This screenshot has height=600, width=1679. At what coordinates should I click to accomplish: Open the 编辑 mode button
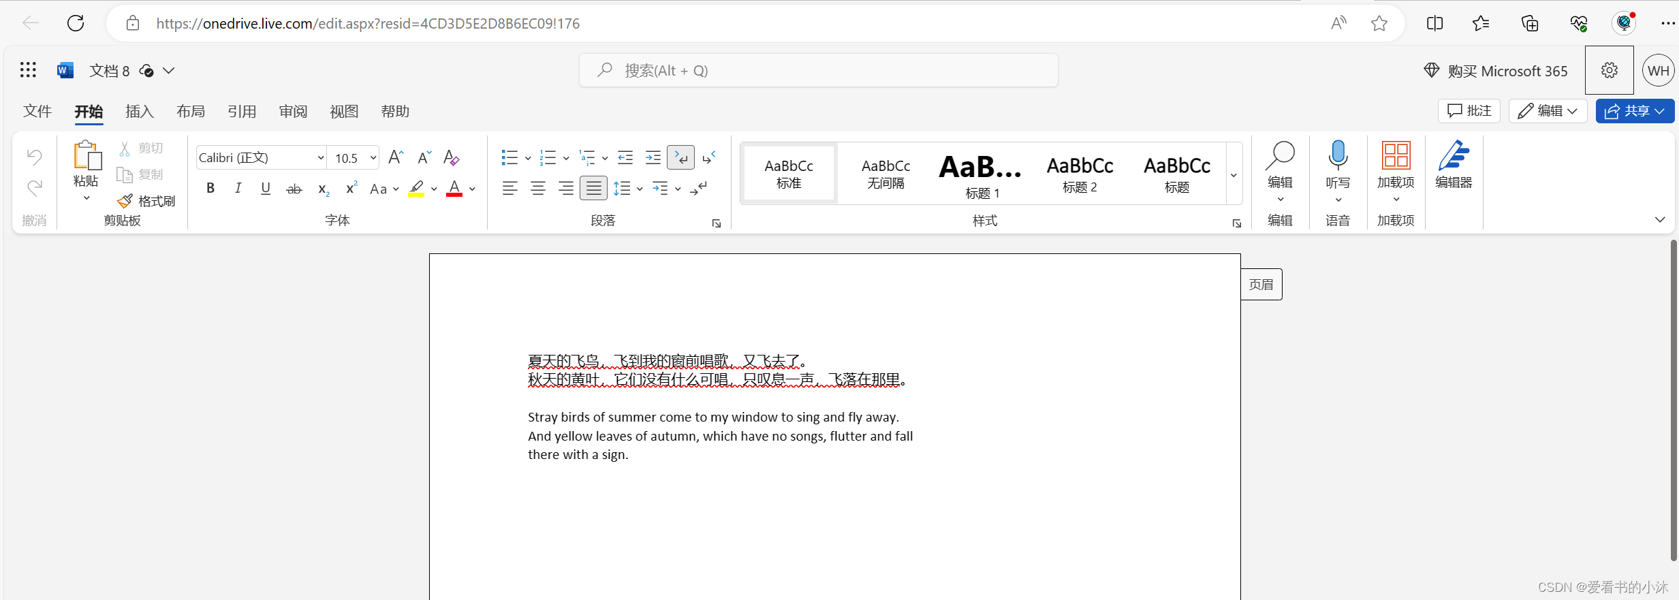1548,111
